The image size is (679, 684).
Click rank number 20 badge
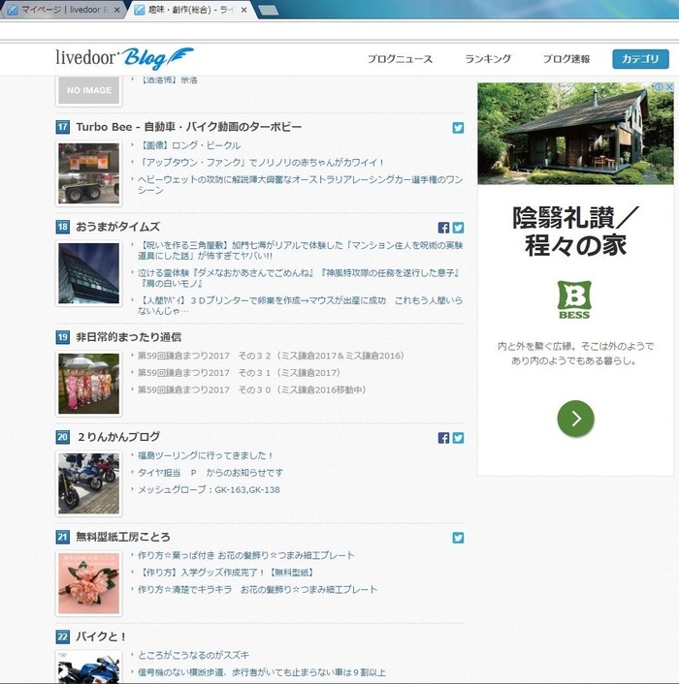tap(62, 437)
